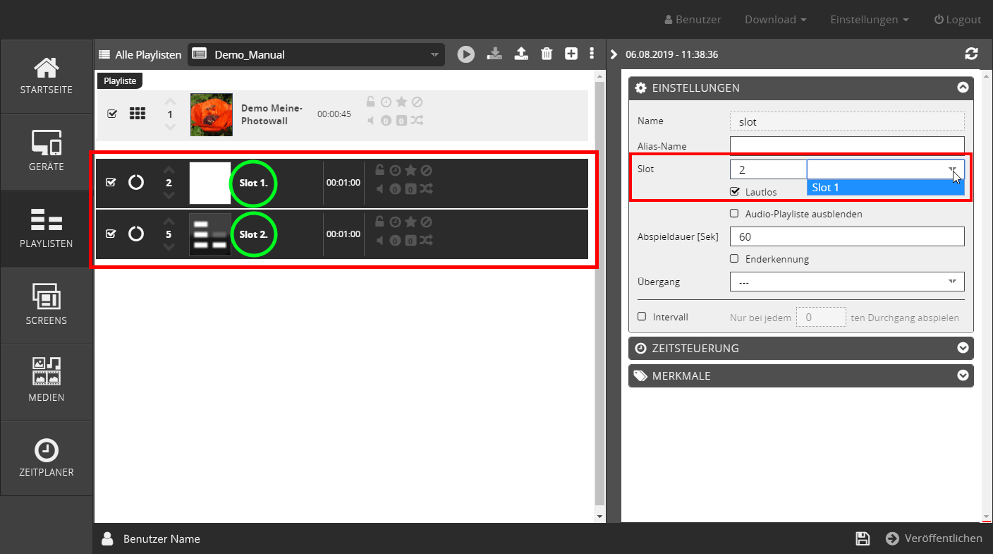Click the layout thumbnail in Slot 2 row
993x554 pixels.
click(210, 234)
